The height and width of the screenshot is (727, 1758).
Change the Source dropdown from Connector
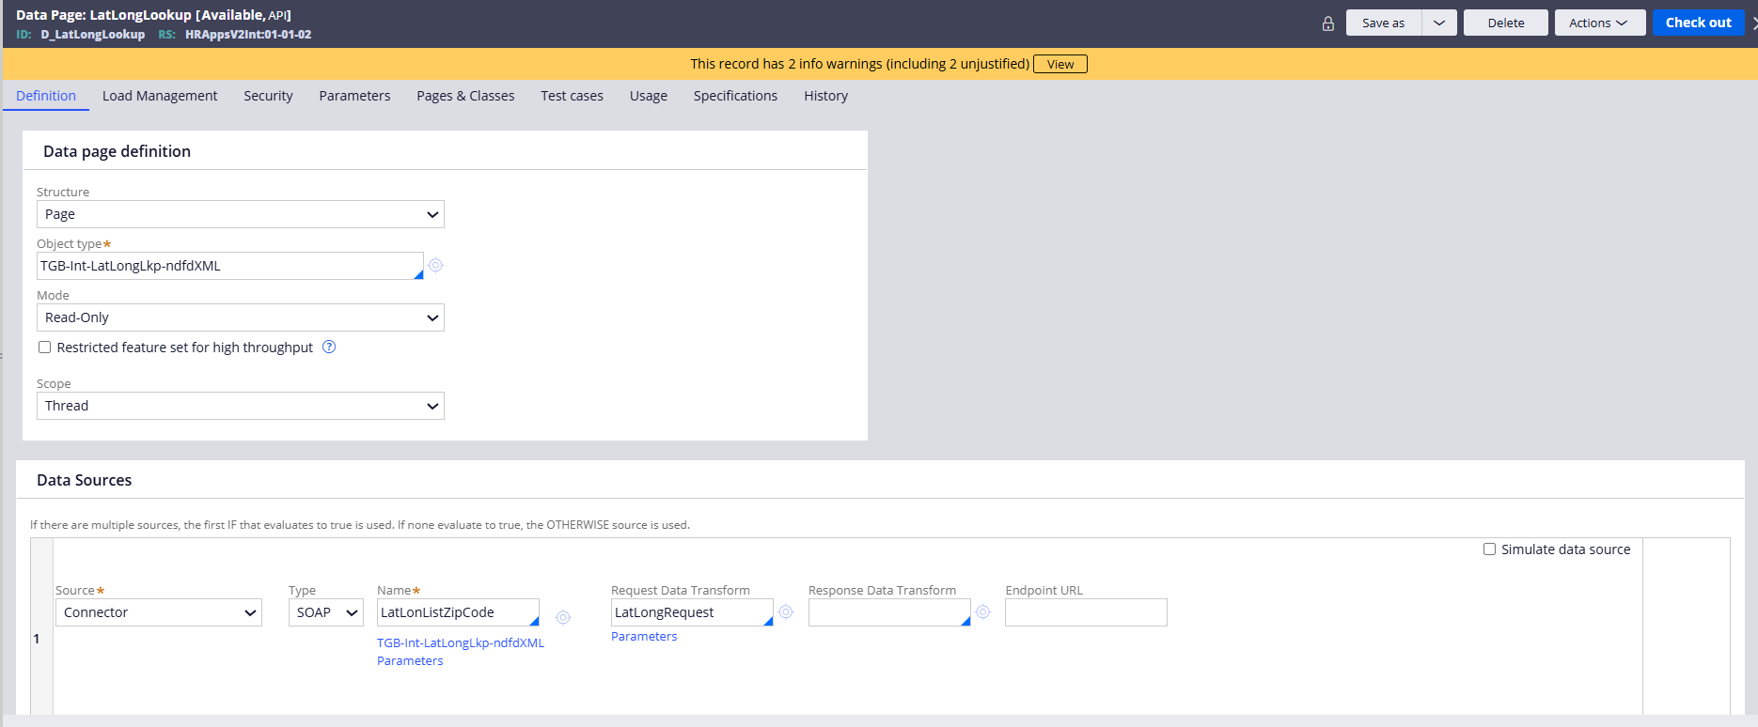coord(159,612)
